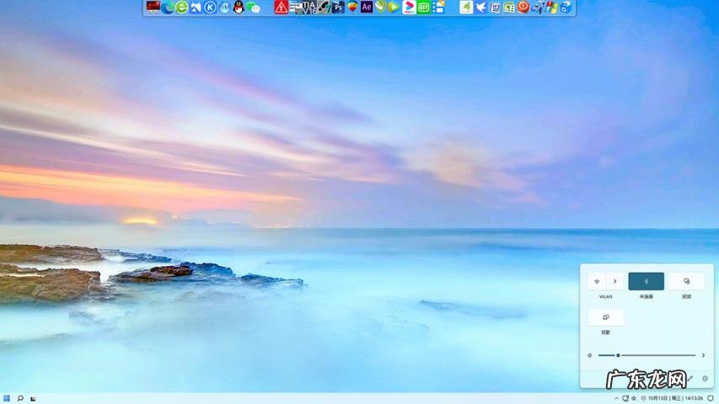Launch After Effects from the dock
Screen dimensions: 719x404
367,8
